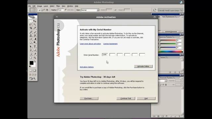Open the Window menu

pos(70,6)
